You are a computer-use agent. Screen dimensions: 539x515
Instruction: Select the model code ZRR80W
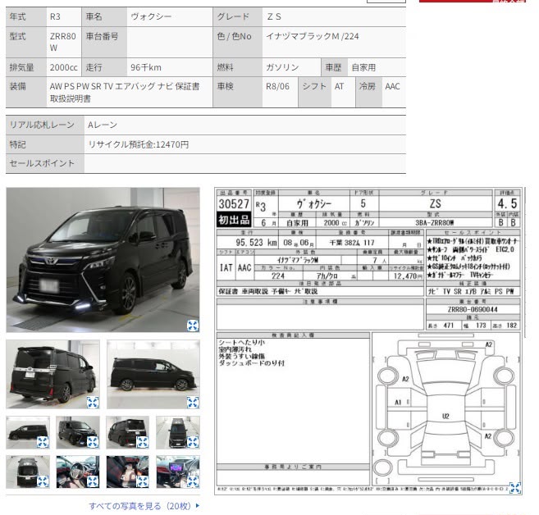(63, 42)
